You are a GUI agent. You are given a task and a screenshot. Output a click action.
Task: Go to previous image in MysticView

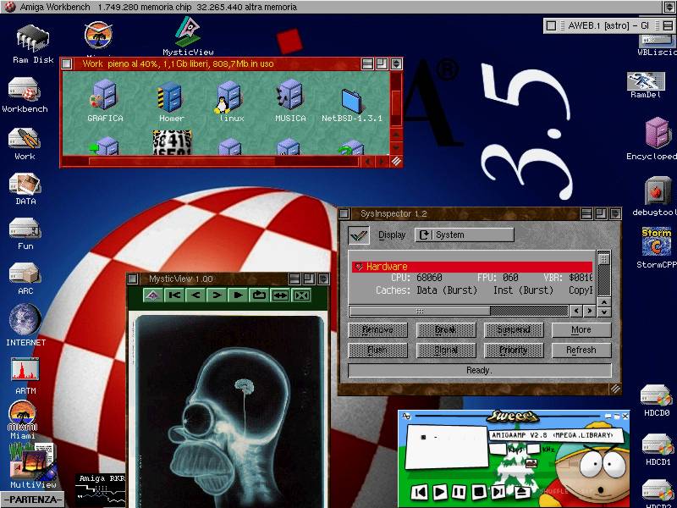pyautogui.click(x=195, y=295)
